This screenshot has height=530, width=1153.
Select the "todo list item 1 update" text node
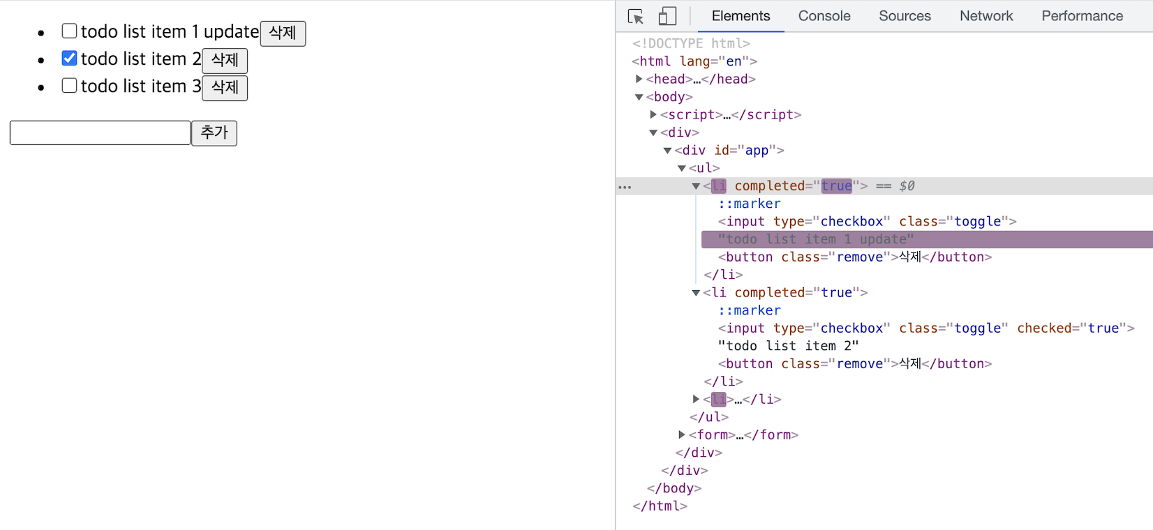815,239
